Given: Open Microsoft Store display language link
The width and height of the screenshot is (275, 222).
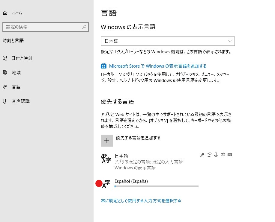Looking at the screenshot, I should 158,66.
